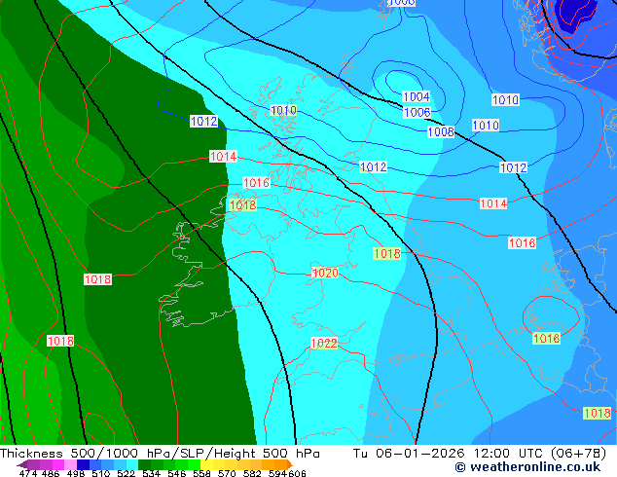Pick the navy blue legend swatch
This screenshot has height=477, width=617.
(83, 464)
